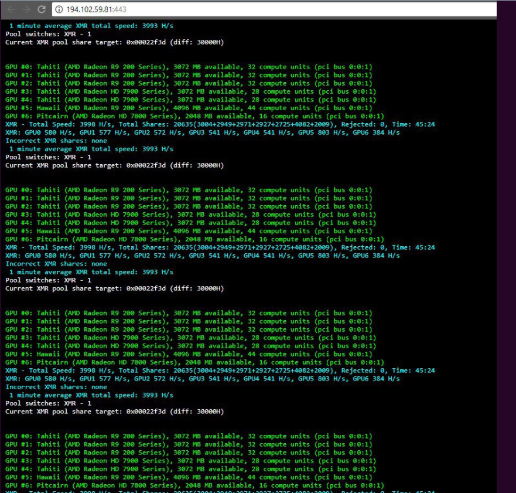
Task: Click the first 'Incorrect XMR shares: none' line
Action: click(x=56, y=141)
